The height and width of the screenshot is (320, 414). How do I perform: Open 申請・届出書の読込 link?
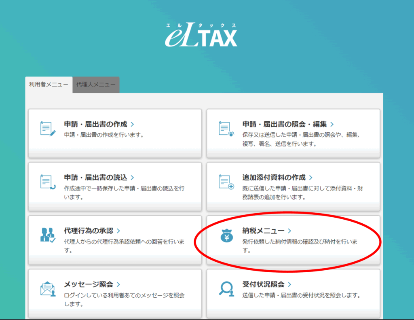pos(95,177)
